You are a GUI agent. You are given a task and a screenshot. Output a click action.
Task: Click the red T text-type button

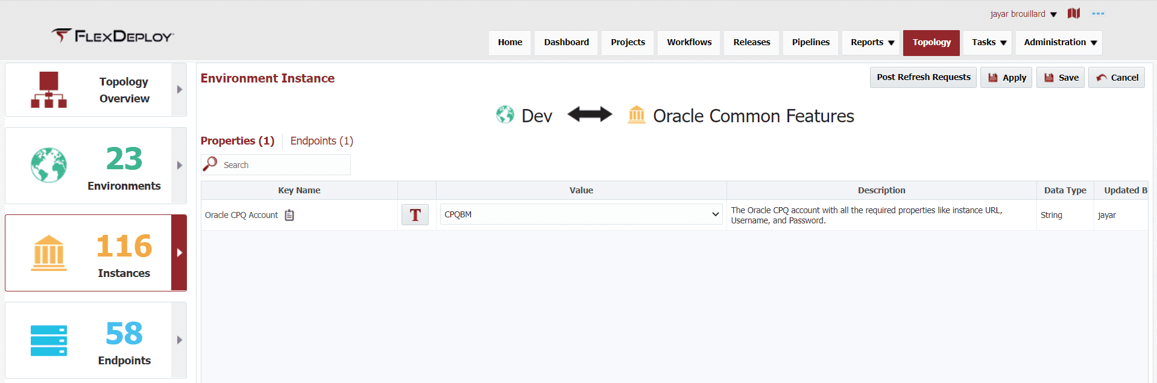coord(415,215)
